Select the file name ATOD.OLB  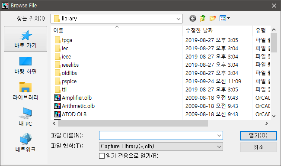pos(74,114)
